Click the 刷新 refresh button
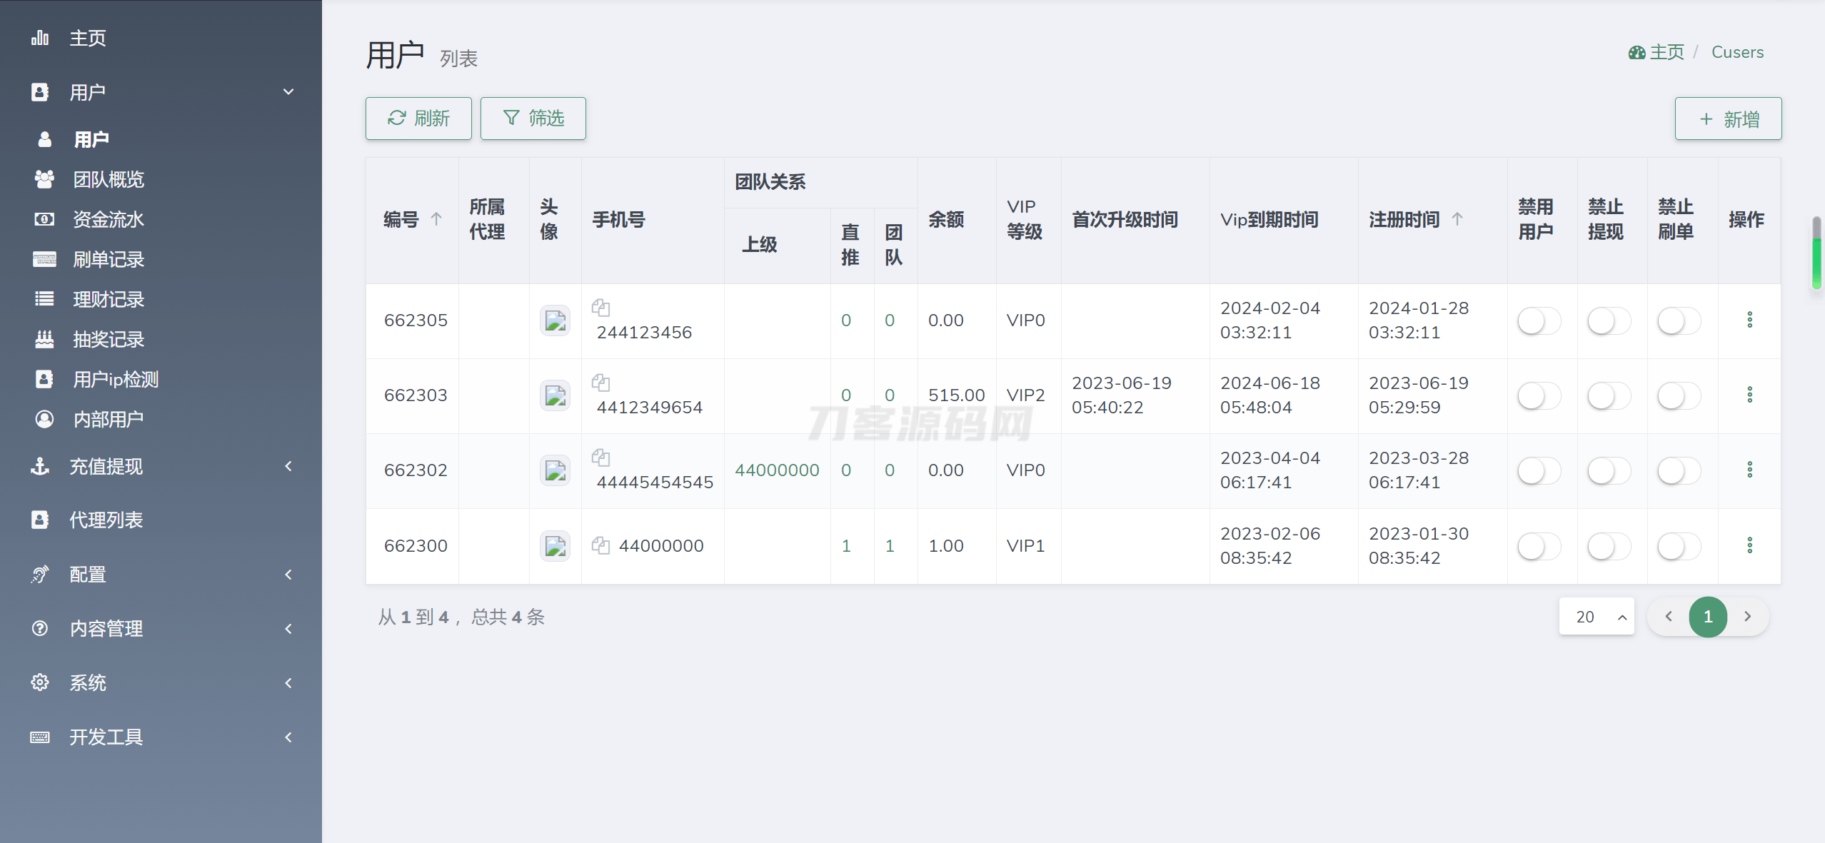 (418, 118)
